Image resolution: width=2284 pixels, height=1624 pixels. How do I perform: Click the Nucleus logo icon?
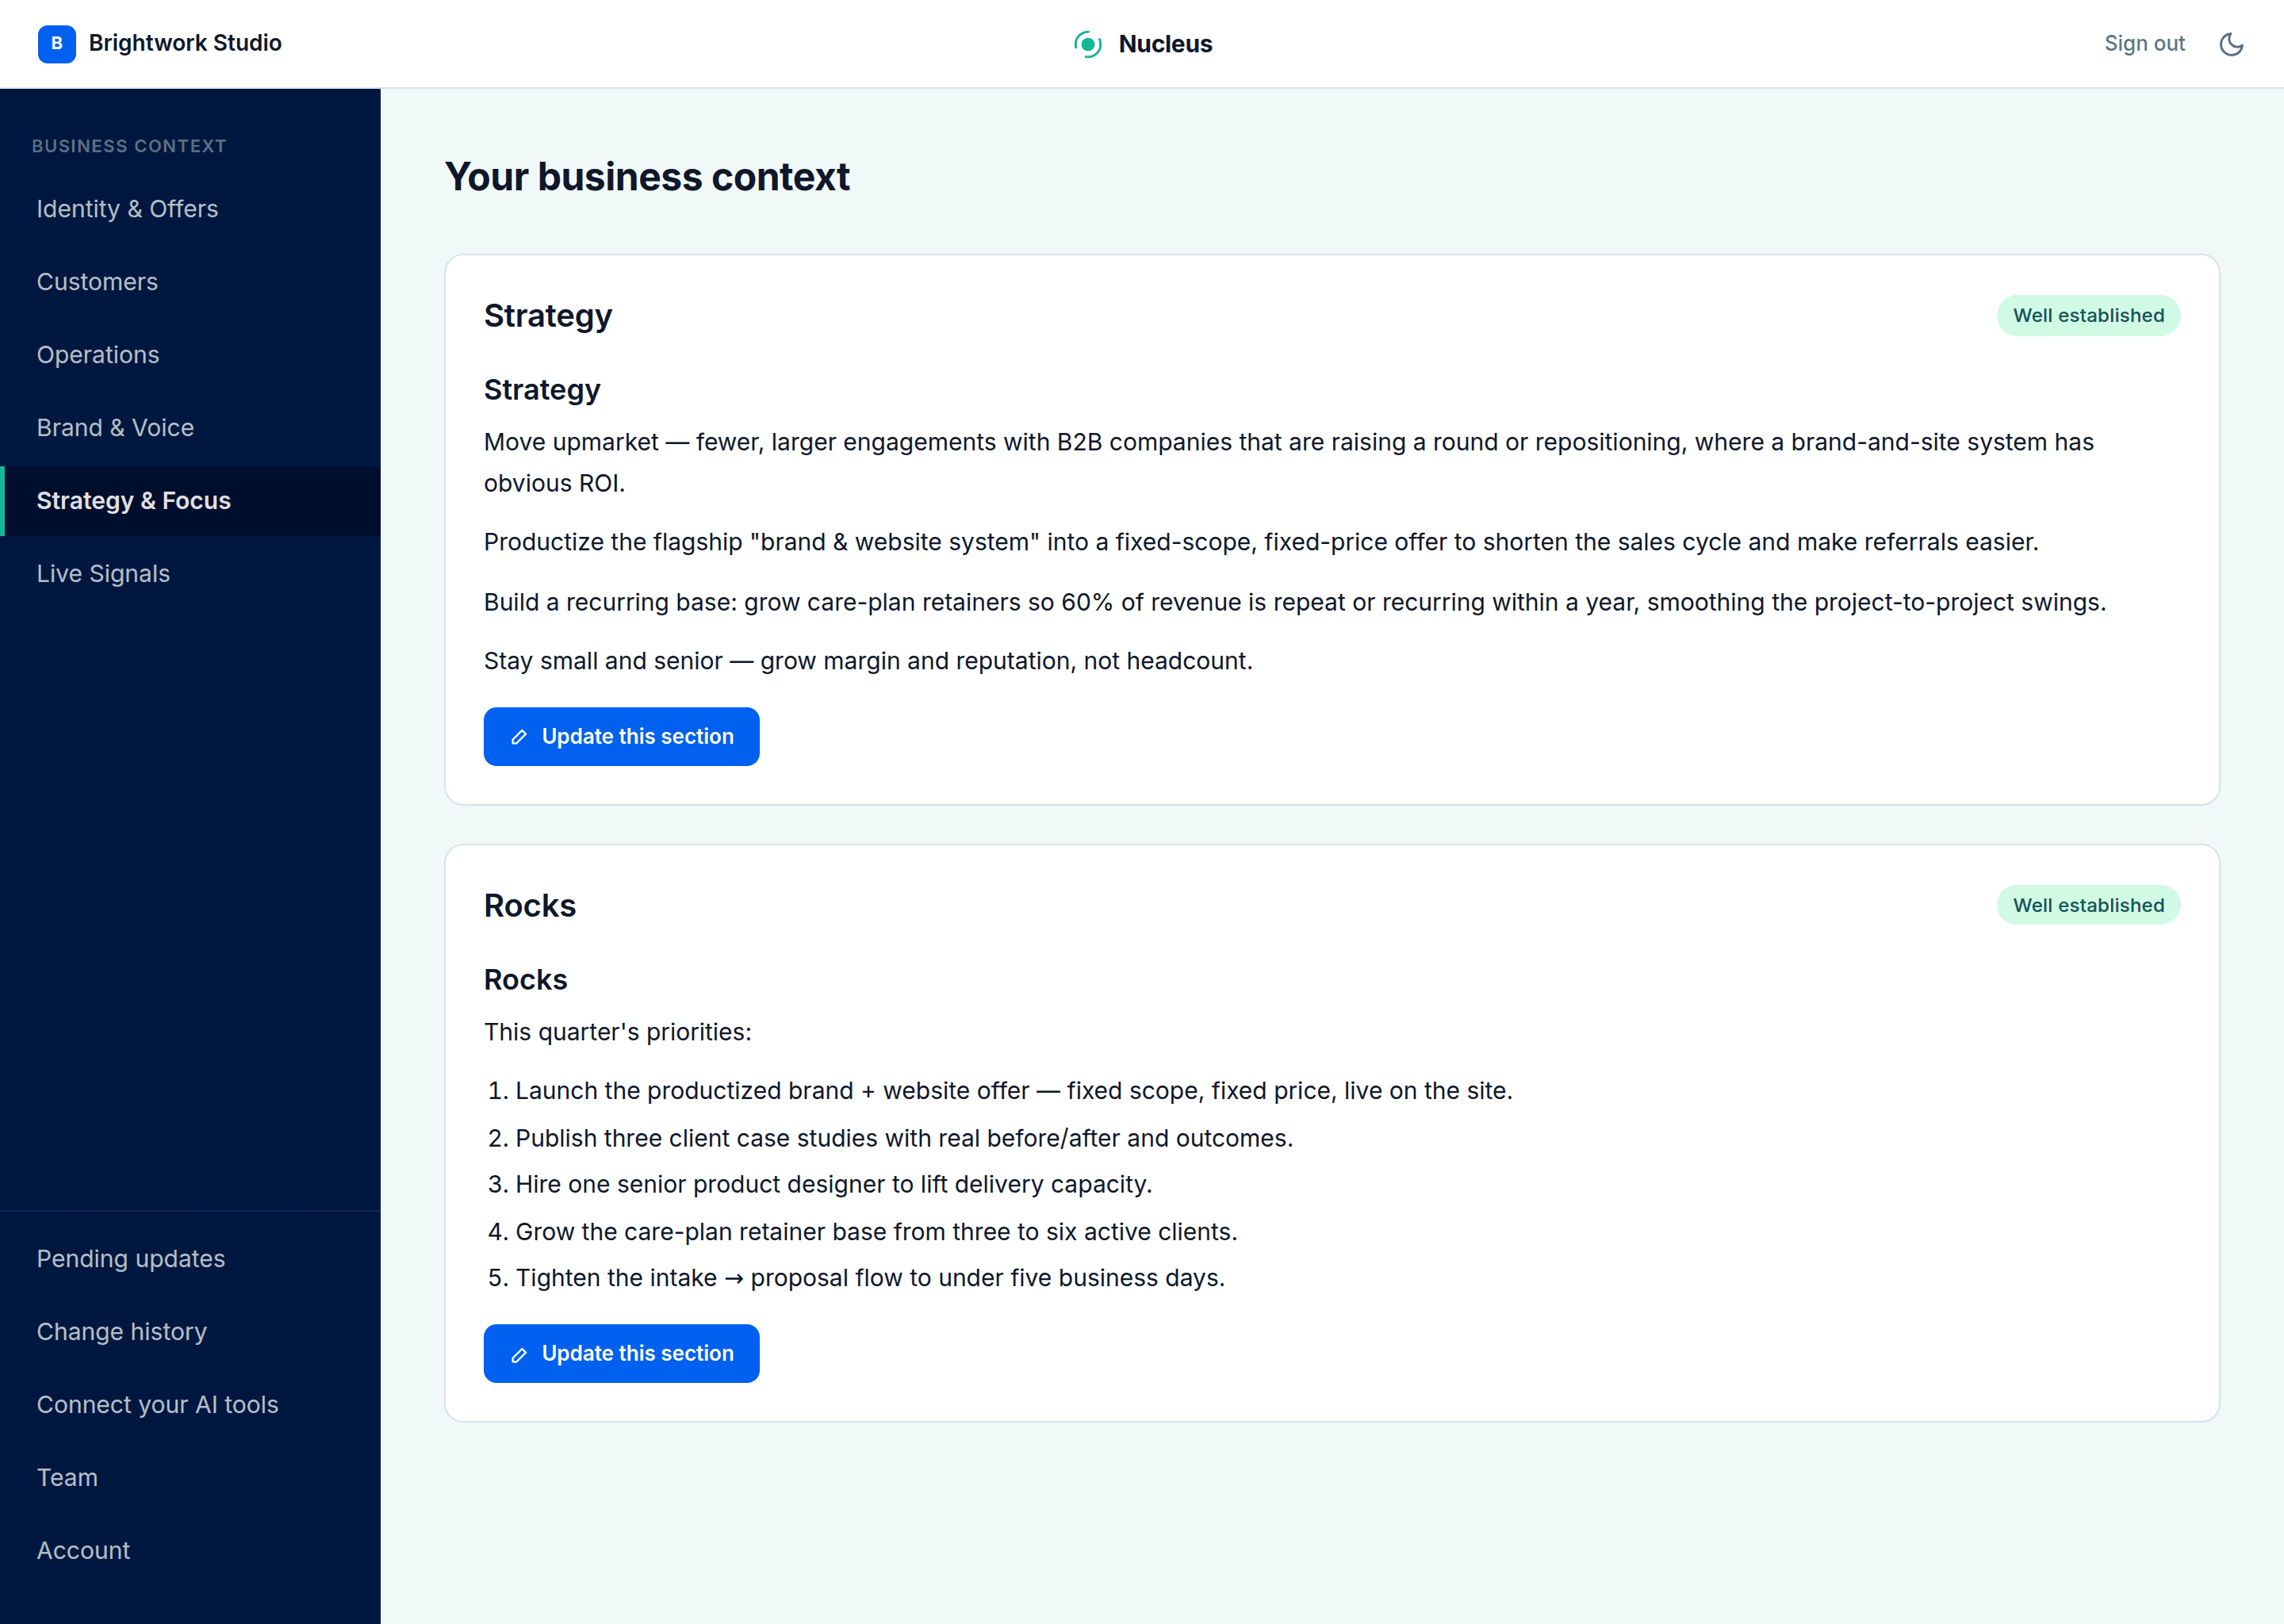click(x=1088, y=44)
